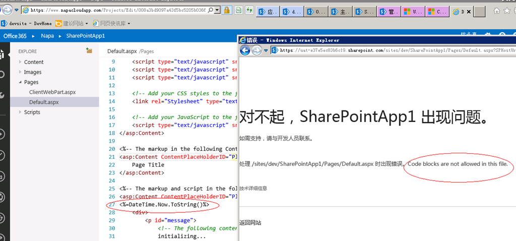Open the devsite - DevHome favorite

26,24
